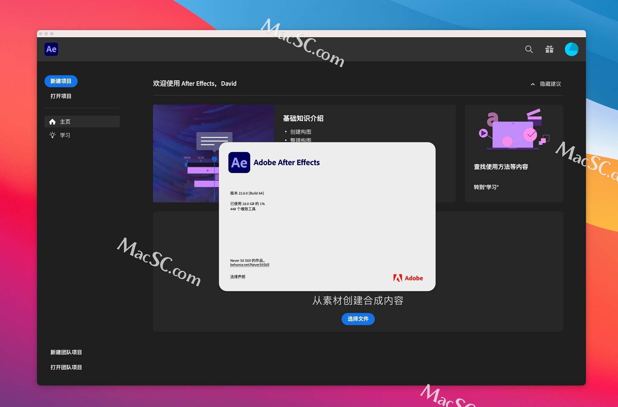Follow the 转到"学习" link
The height and width of the screenshot is (407, 618).
486,187
